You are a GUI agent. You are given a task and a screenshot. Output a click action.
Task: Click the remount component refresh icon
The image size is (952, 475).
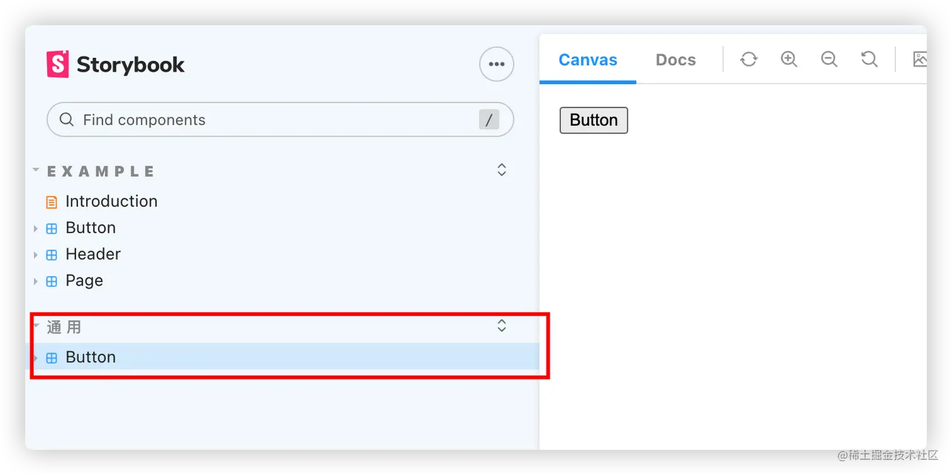point(749,59)
